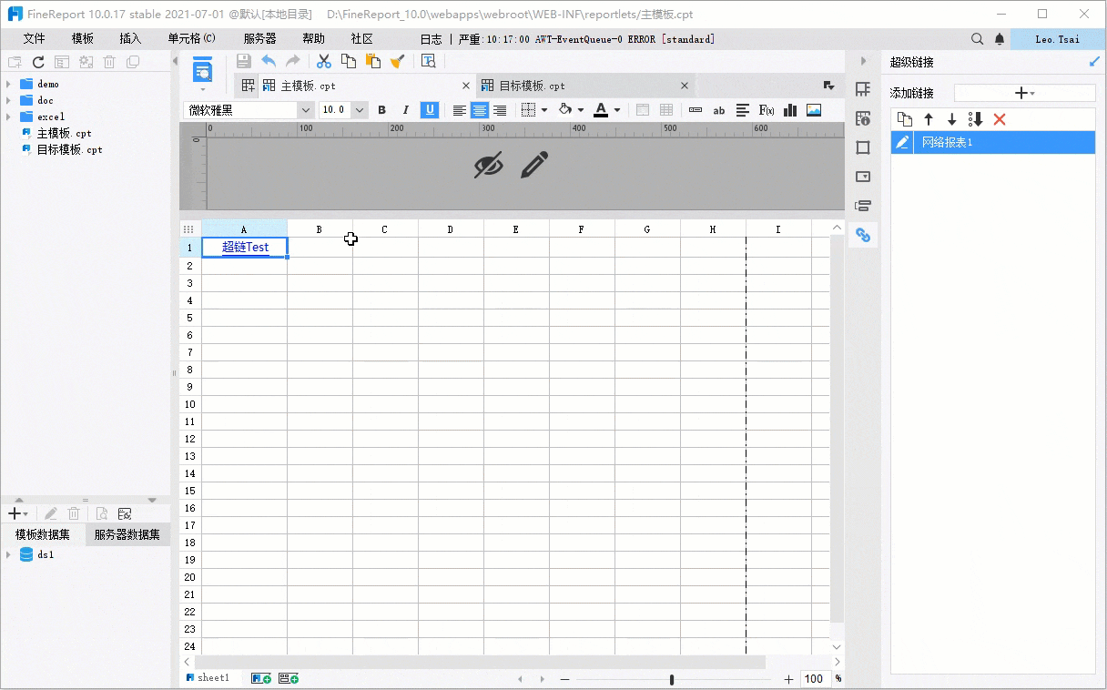Click the search magnifier in the title bar
The width and height of the screenshot is (1107, 690).
977,39
